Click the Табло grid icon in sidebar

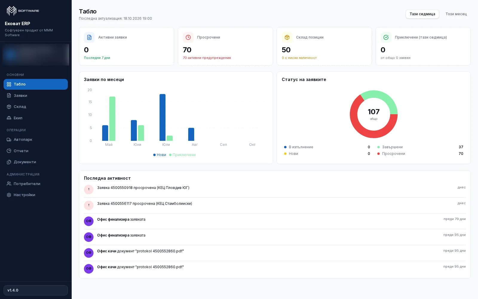tap(9, 84)
